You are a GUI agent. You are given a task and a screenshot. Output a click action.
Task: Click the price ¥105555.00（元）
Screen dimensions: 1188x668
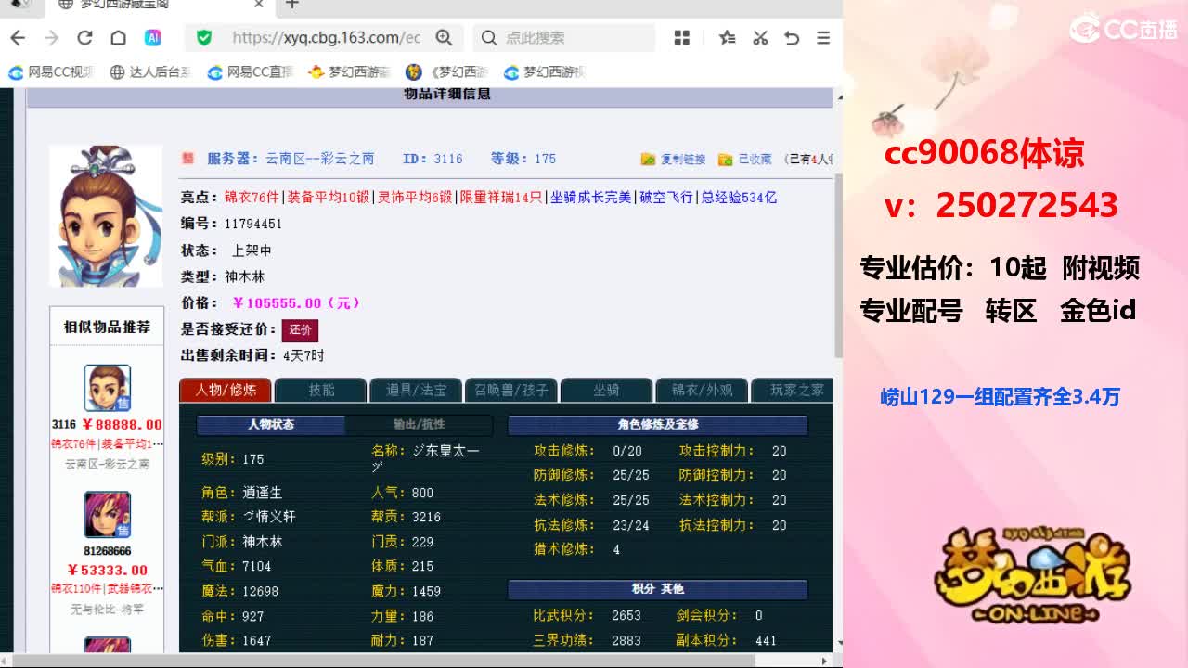[x=296, y=303]
